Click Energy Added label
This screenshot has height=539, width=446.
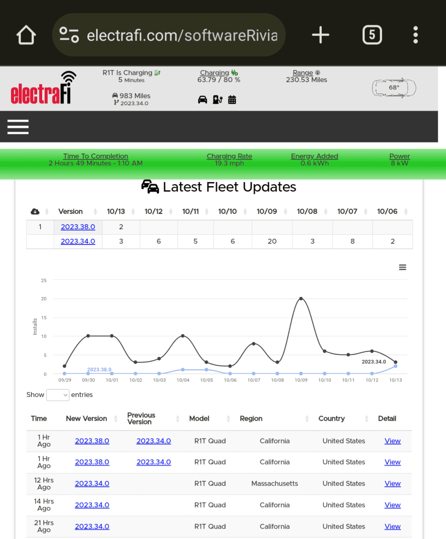315,156
